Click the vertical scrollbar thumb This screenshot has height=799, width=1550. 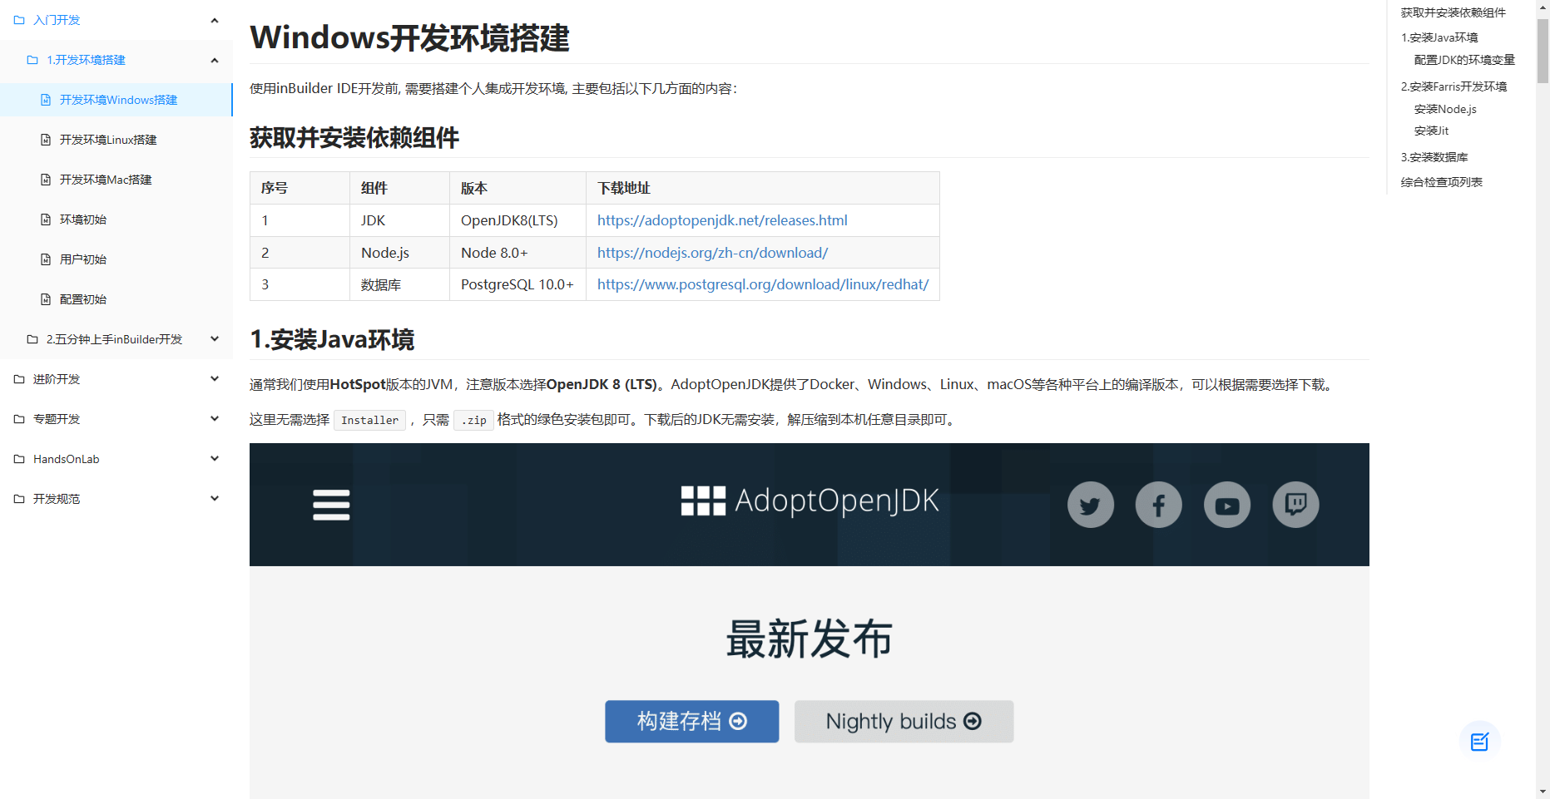(1543, 50)
